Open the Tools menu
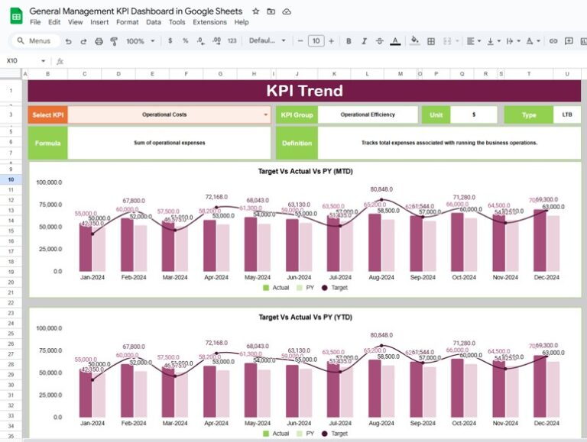This screenshot has height=442, width=587. [x=177, y=22]
